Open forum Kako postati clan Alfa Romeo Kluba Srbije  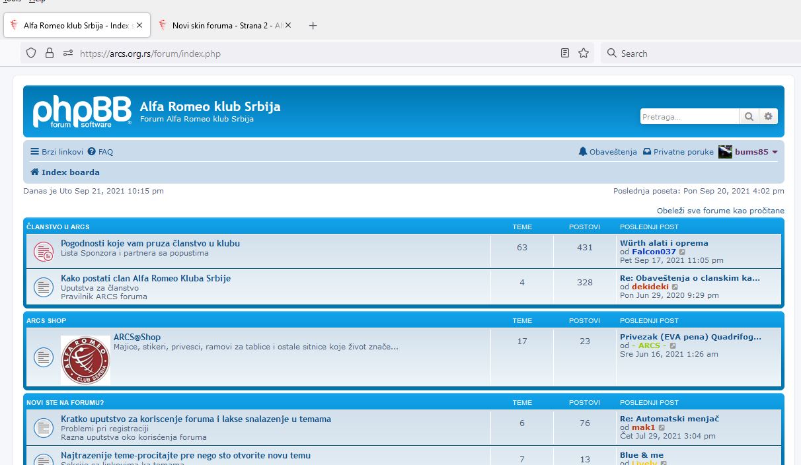tap(145, 279)
